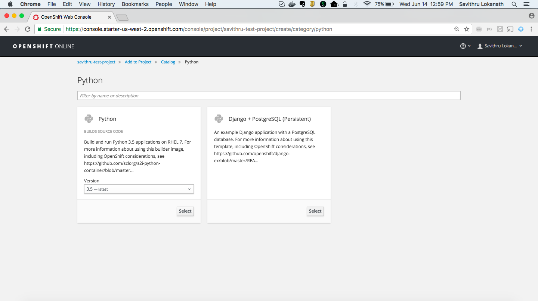Open the Savithru Lokan... user account menu
The image size is (538, 301).
pos(500,46)
